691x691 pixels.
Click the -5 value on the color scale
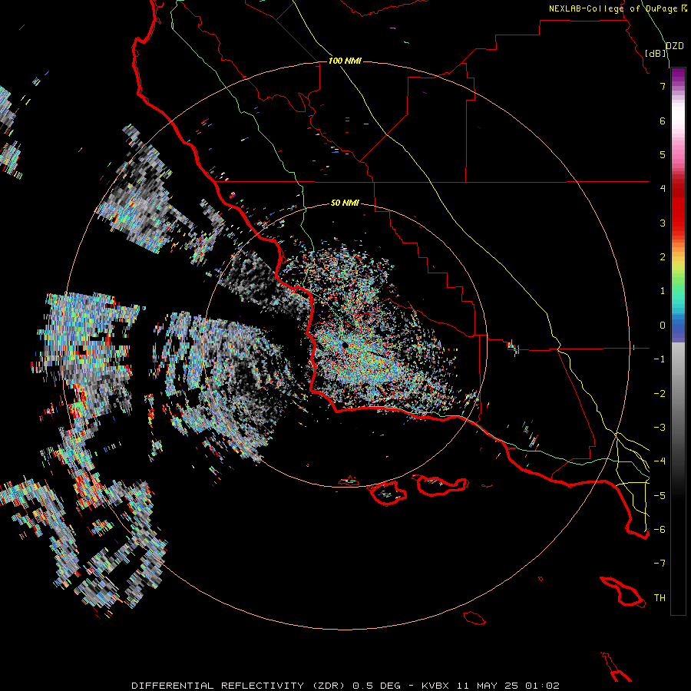[660, 496]
